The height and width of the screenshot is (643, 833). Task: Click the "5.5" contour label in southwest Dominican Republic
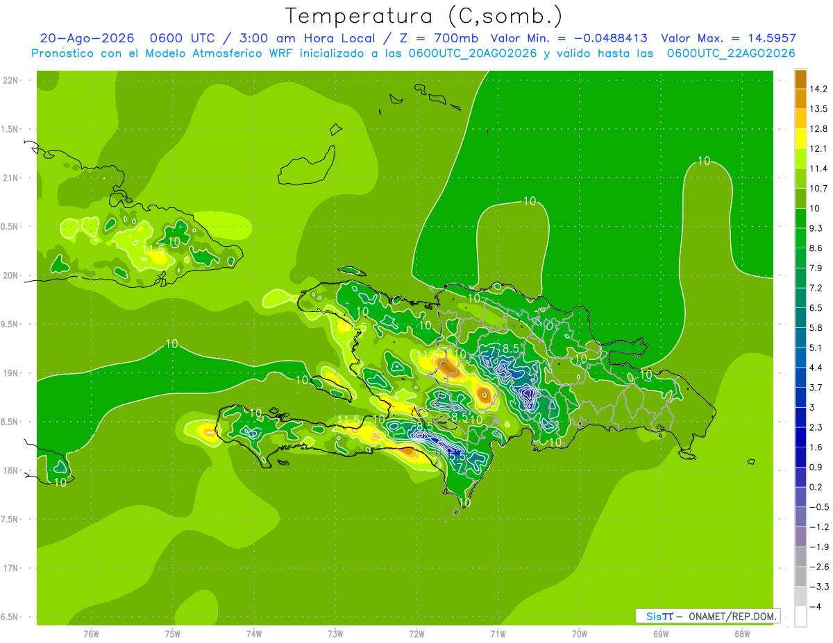pos(457,456)
